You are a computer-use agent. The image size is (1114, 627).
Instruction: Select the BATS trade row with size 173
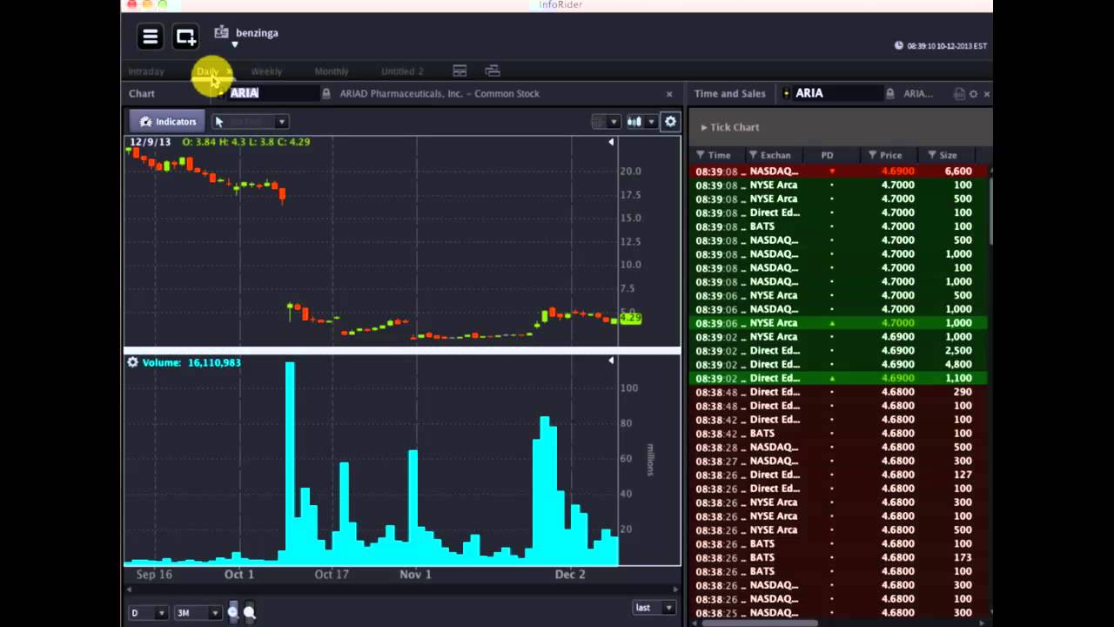[839, 557]
